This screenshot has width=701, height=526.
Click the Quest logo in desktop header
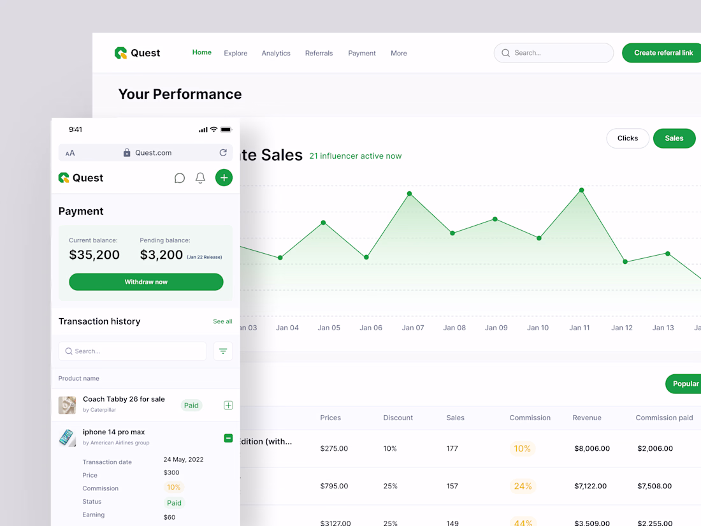(137, 53)
